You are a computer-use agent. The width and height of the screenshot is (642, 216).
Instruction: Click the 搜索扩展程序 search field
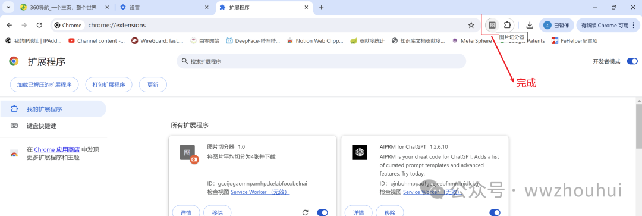322,61
